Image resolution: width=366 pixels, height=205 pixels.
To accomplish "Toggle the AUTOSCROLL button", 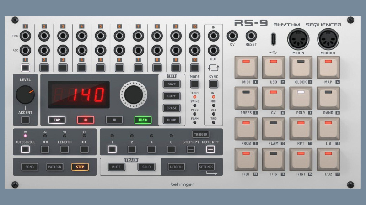I will (25, 149).
